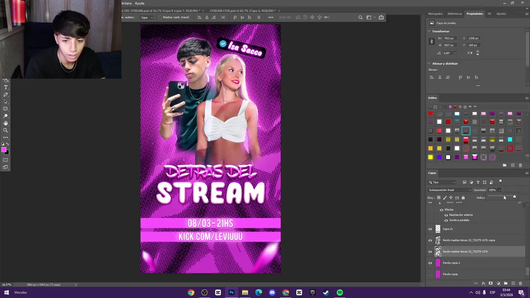Hide layer Capa 21
Image resolution: width=530 pixels, height=298 pixels.
pos(430,229)
